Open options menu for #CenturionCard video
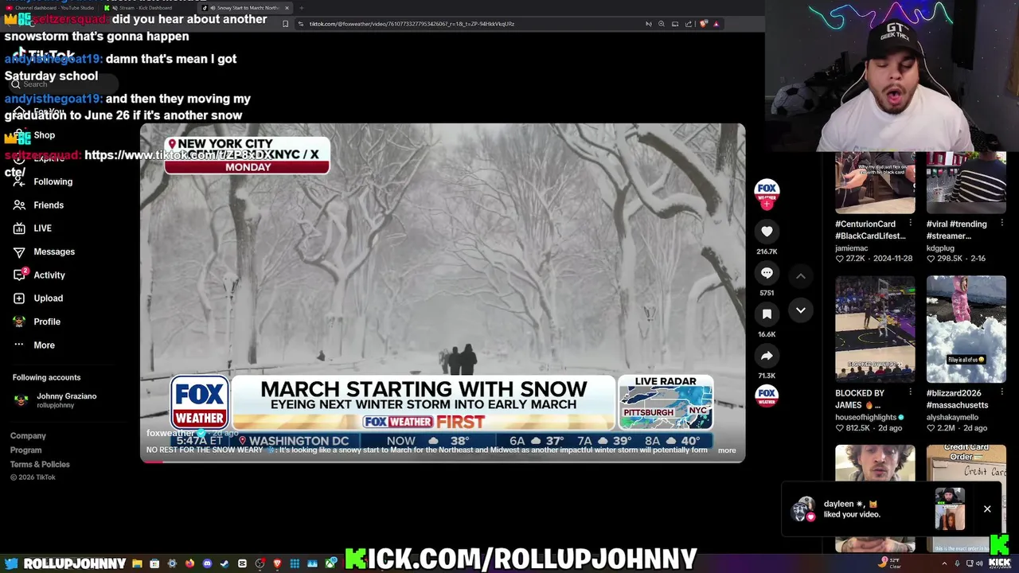This screenshot has width=1019, height=573. (910, 224)
